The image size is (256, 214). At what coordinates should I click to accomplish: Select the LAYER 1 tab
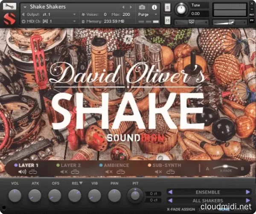(x=28, y=165)
